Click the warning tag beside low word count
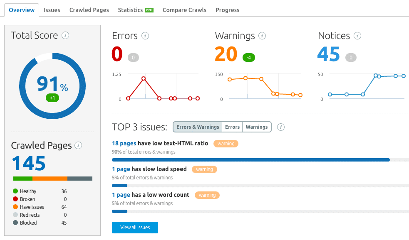 tap(207, 195)
